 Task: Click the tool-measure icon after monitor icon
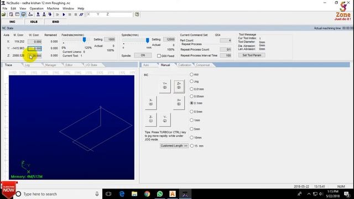pos(30,14)
